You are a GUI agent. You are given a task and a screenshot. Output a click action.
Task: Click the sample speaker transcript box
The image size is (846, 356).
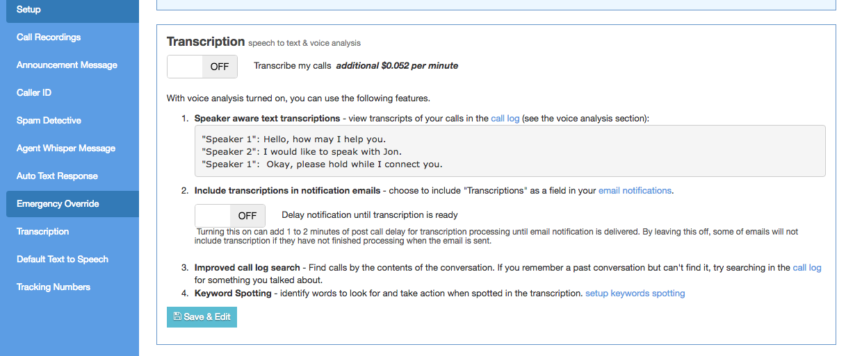click(510, 151)
